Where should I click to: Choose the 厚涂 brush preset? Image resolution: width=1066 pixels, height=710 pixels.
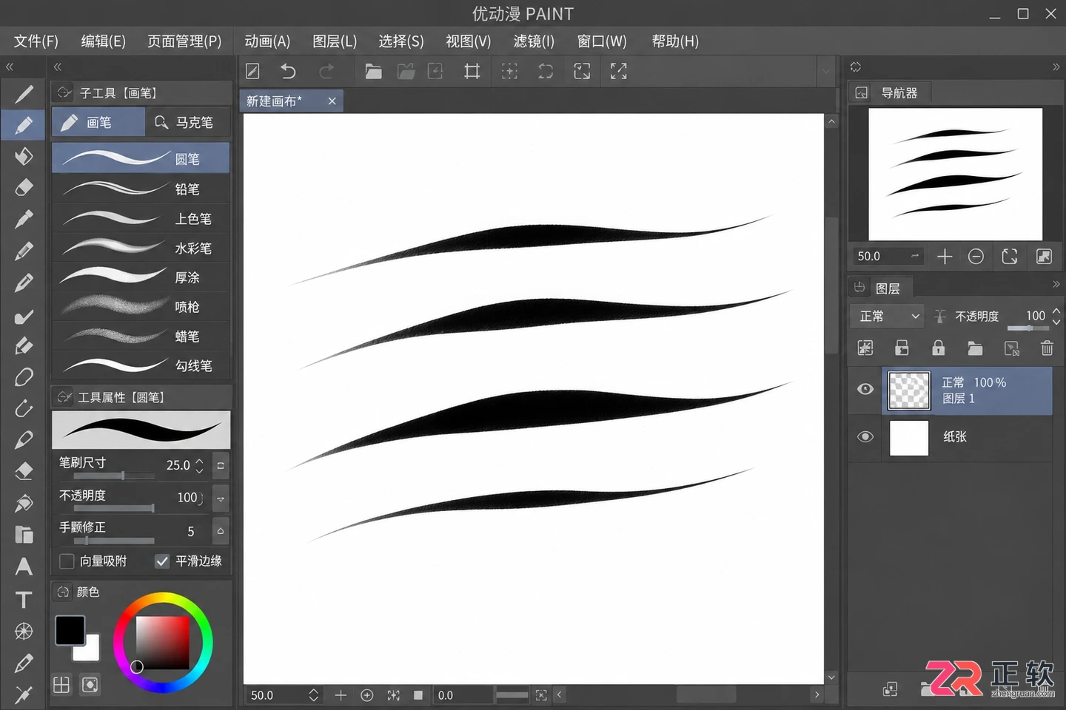pos(141,277)
